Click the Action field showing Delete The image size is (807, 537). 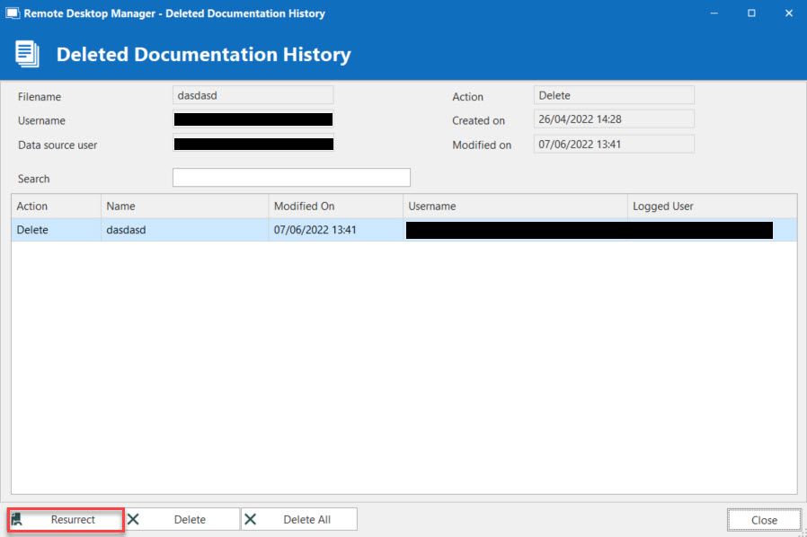(613, 95)
